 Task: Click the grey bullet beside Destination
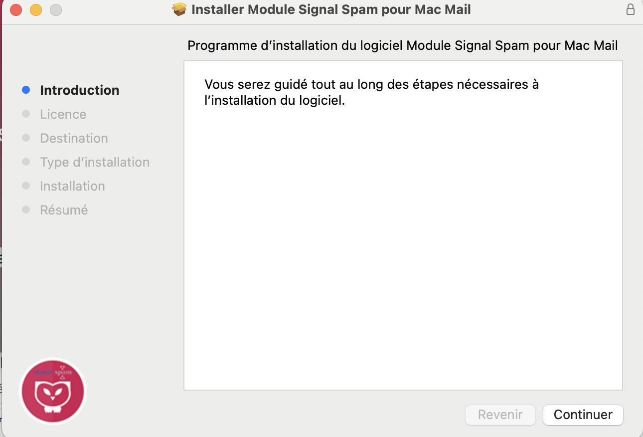pyautogui.click(x=26, y=138)
